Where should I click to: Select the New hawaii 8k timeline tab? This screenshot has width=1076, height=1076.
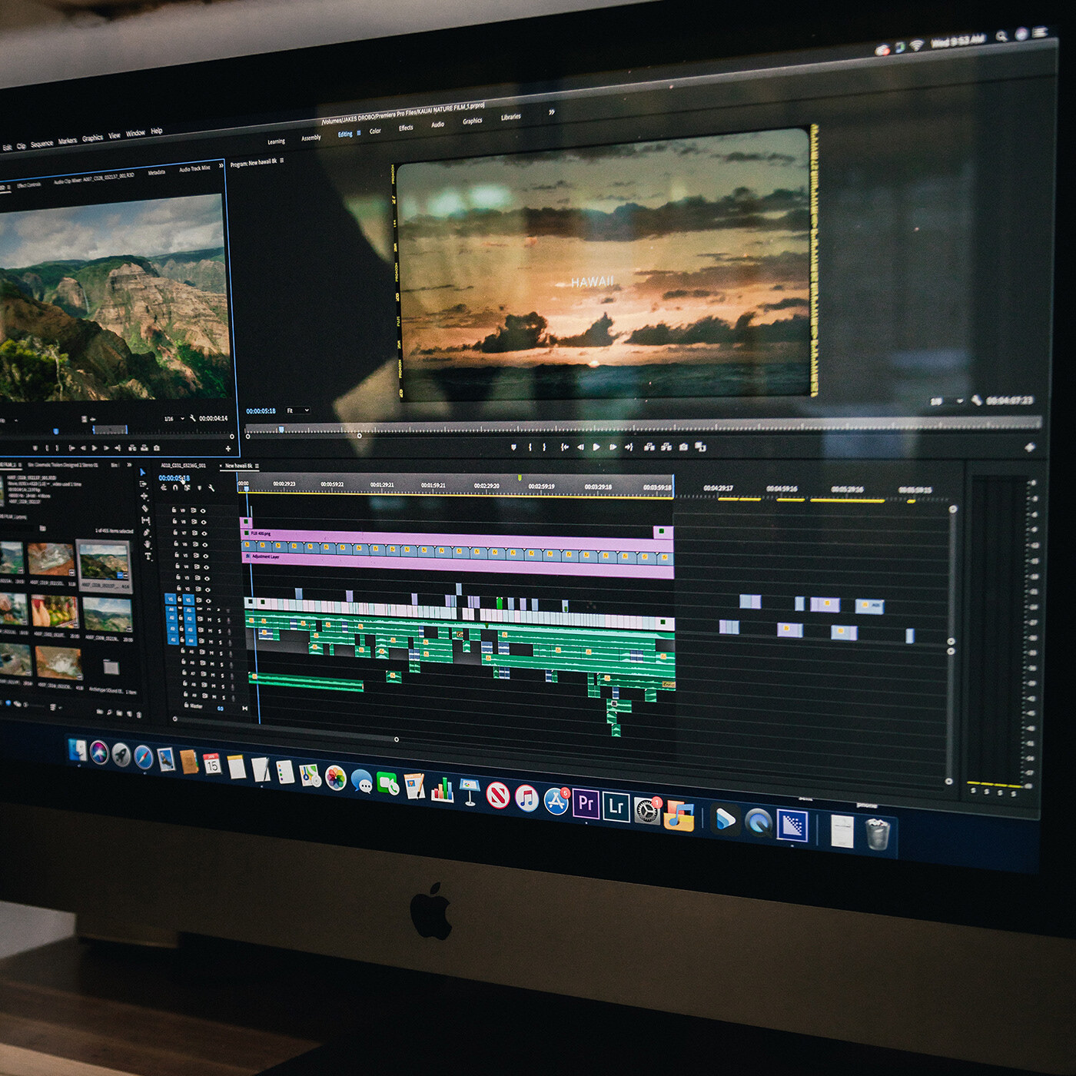238,466
